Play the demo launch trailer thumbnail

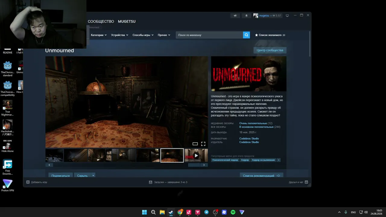point(196,156)
